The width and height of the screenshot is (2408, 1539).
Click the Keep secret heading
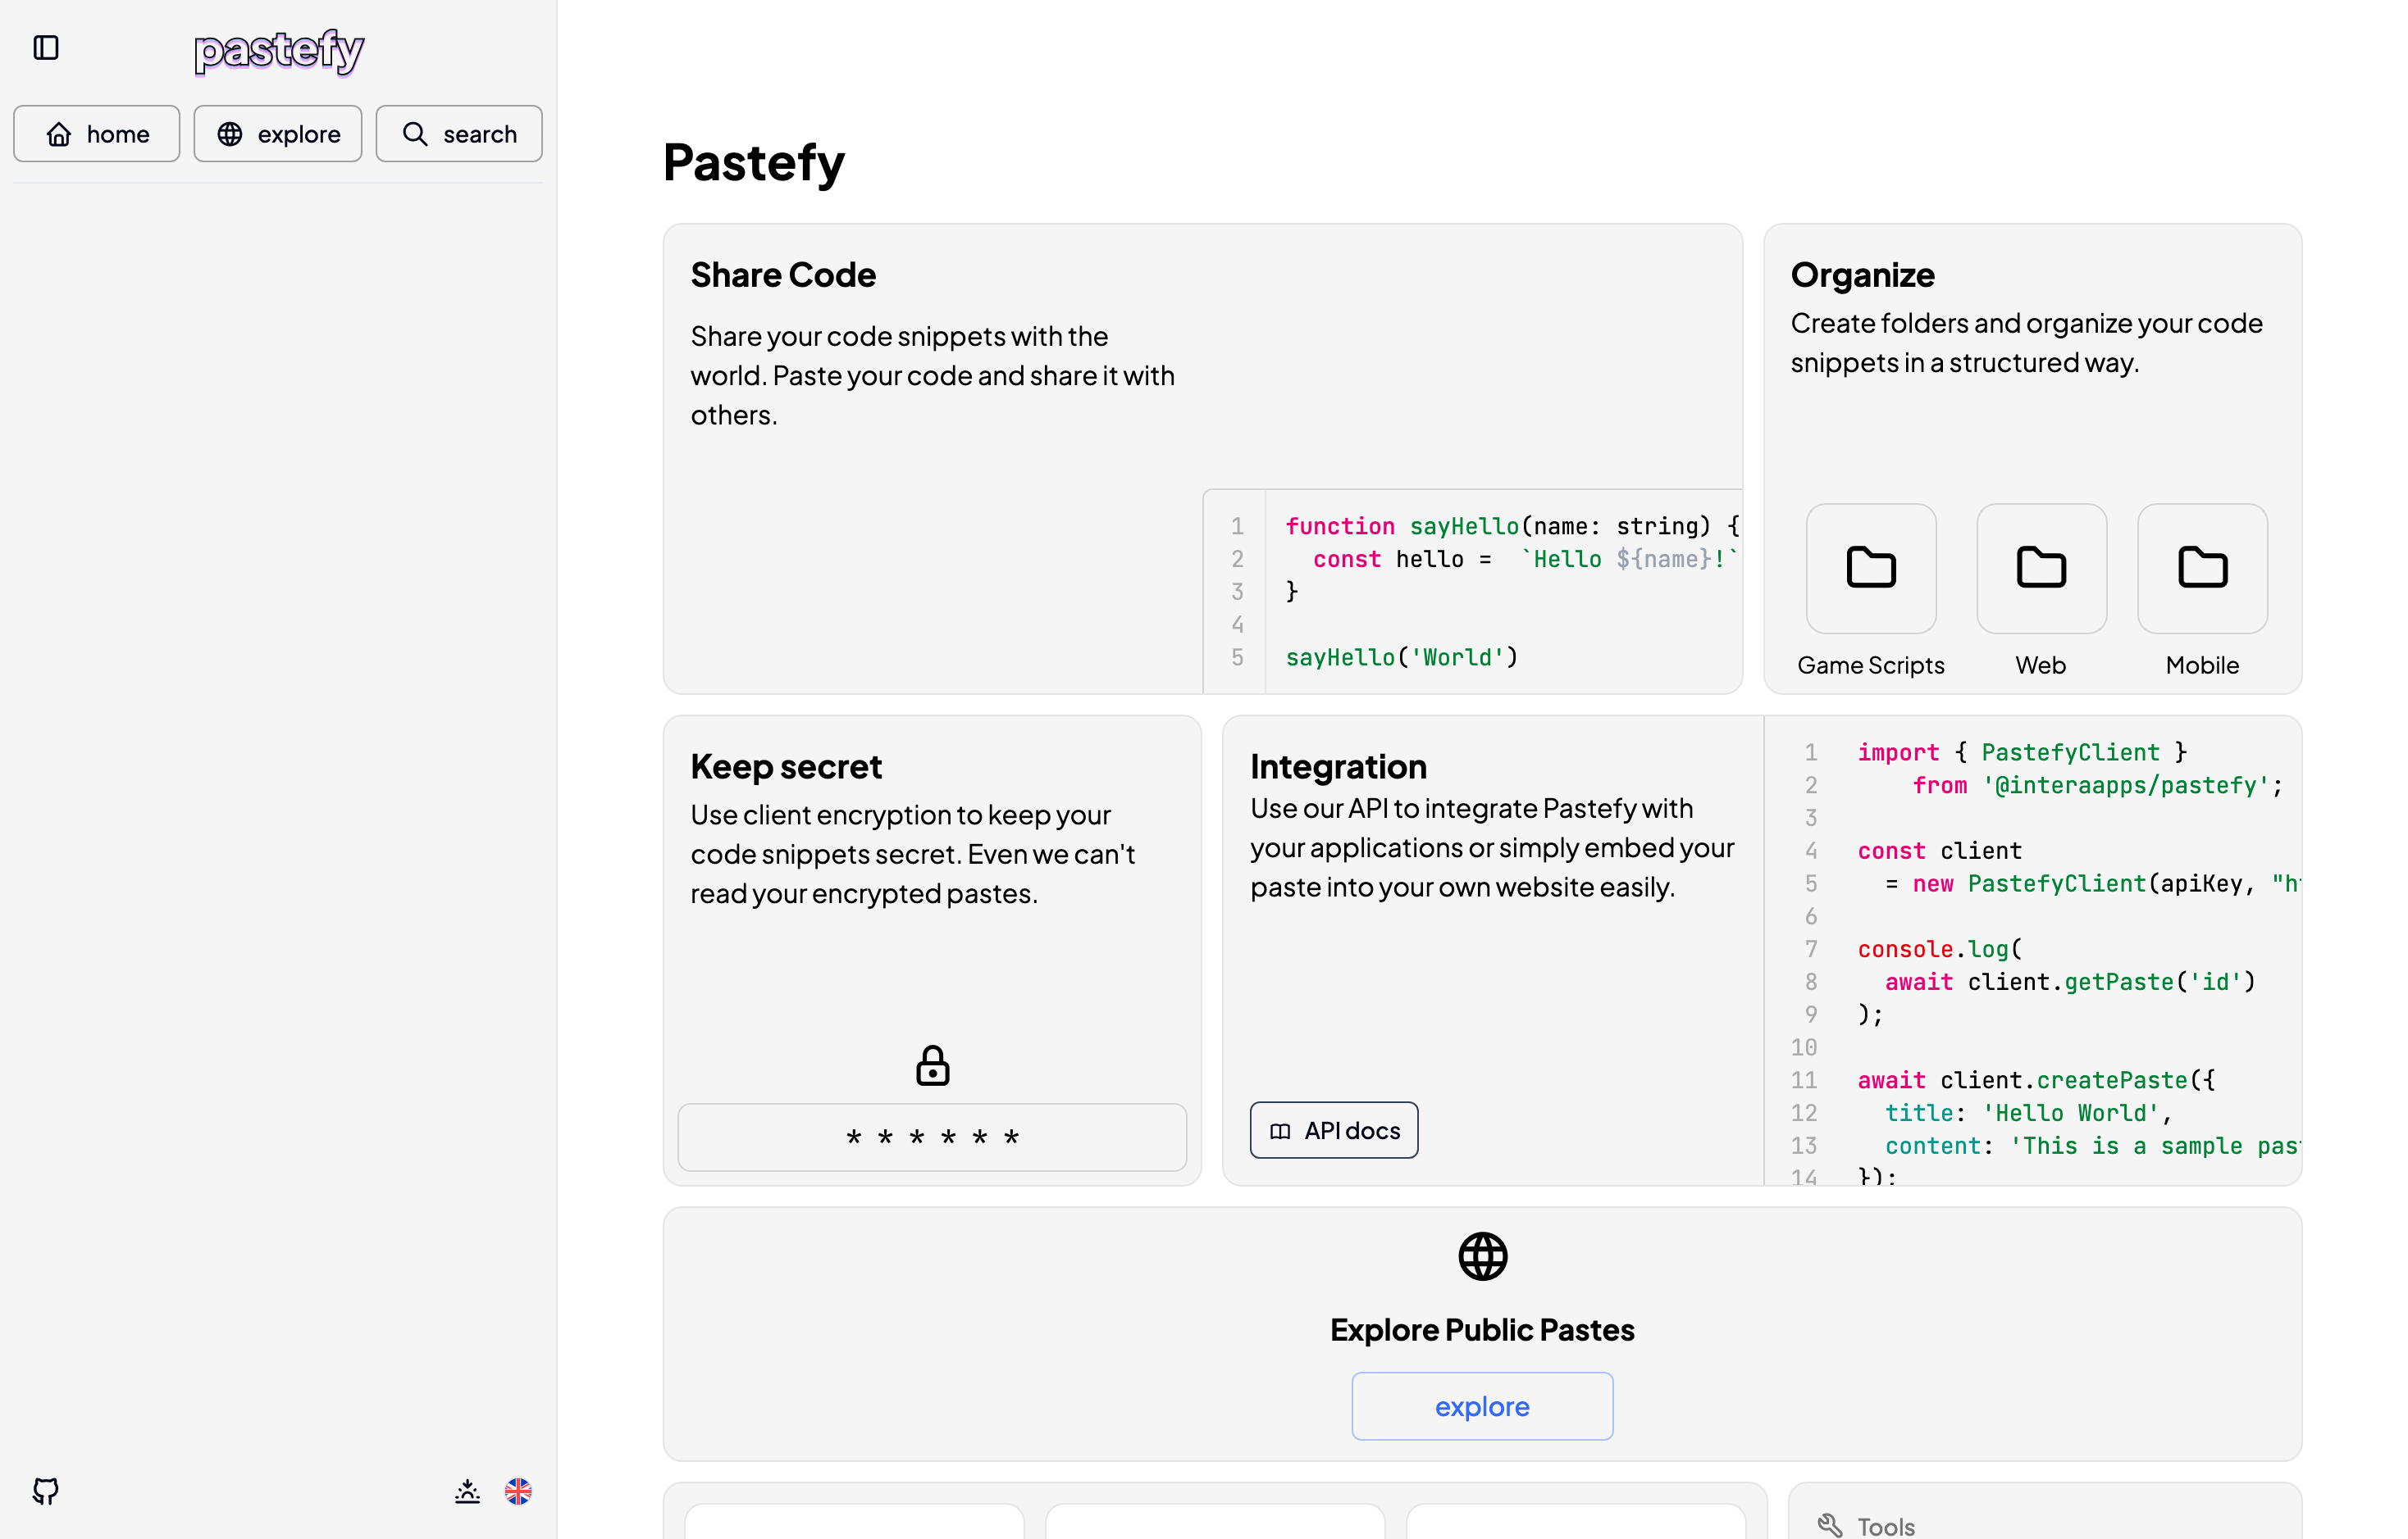coord(786,766)
